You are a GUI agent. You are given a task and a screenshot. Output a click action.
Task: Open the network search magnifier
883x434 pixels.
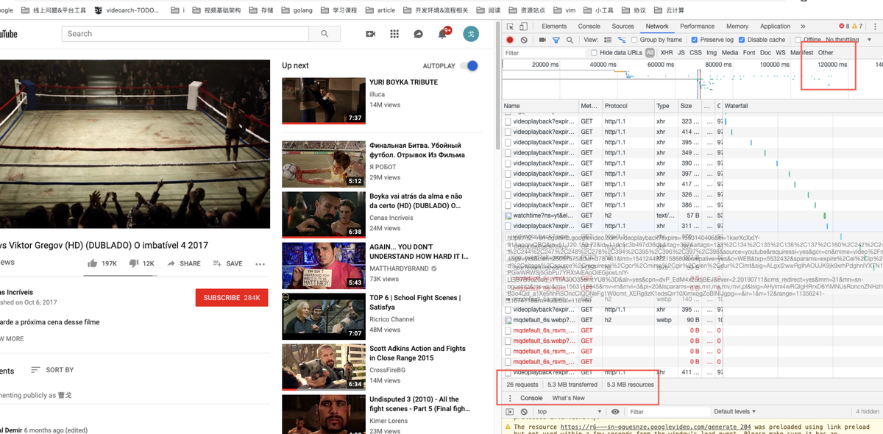[570, 40]
